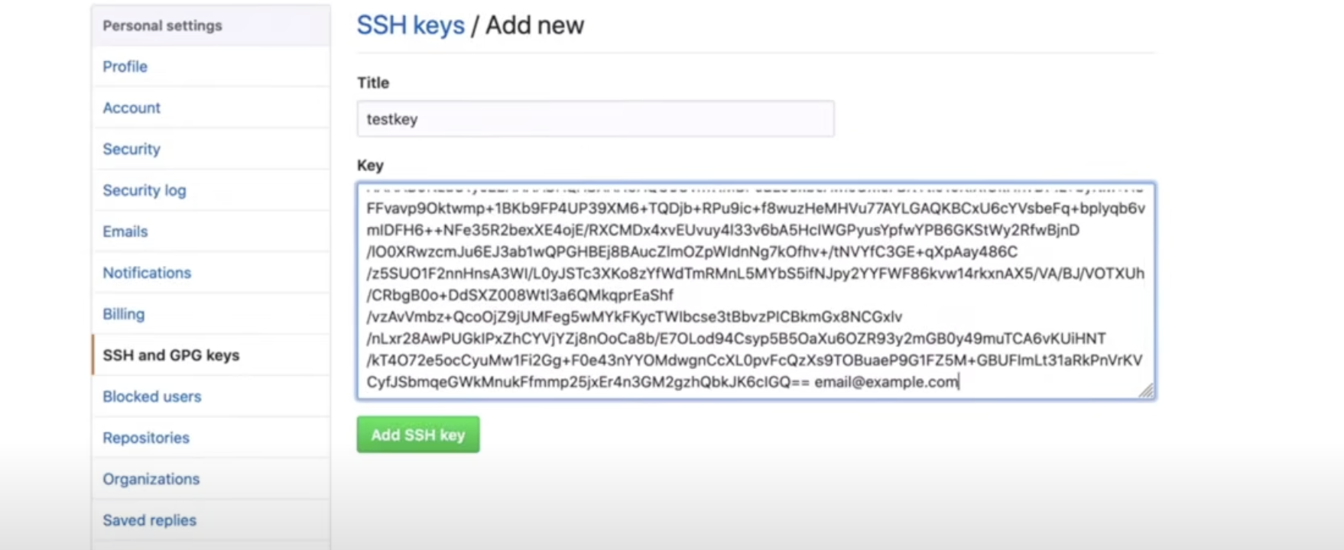Image resolution: width=1344 pixels, height=550 pixels.
Task: Click the Add new heading text
Action: pos(534,25)
